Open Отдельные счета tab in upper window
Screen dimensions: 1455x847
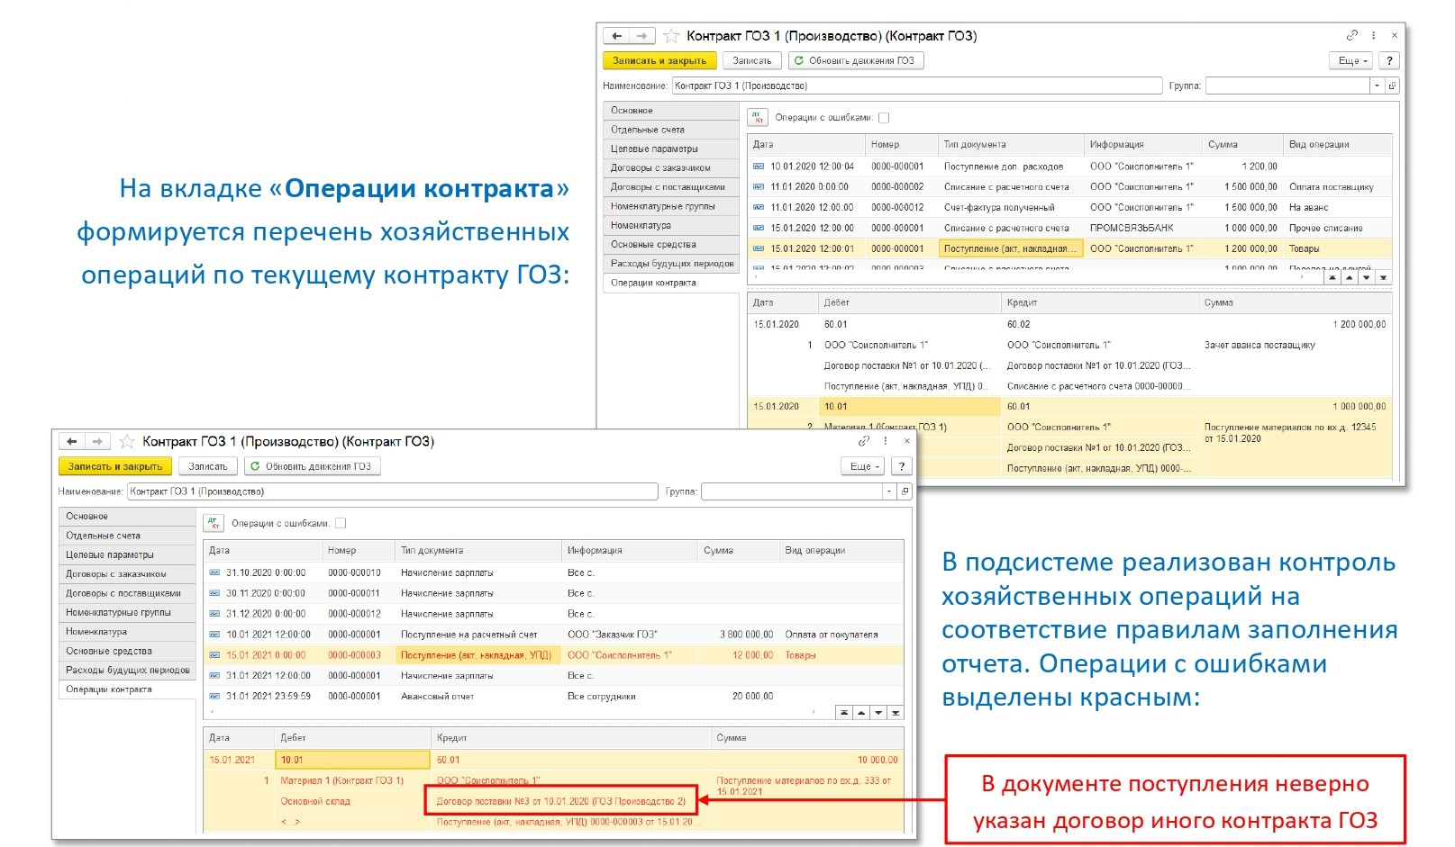(x=671, y=130)
